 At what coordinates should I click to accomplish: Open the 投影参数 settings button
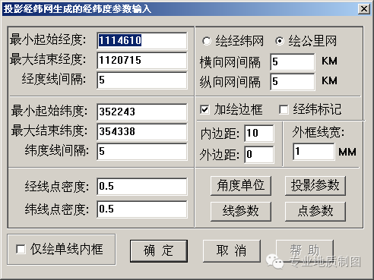[x=315, y=186]
